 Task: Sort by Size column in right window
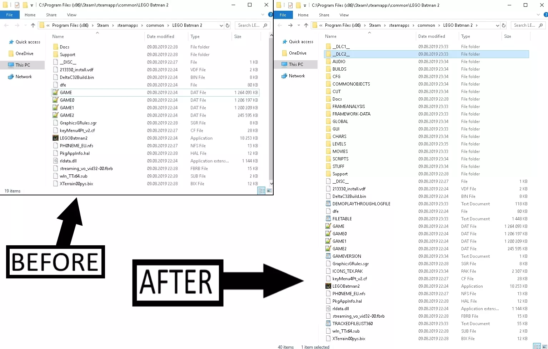(507, 36)
